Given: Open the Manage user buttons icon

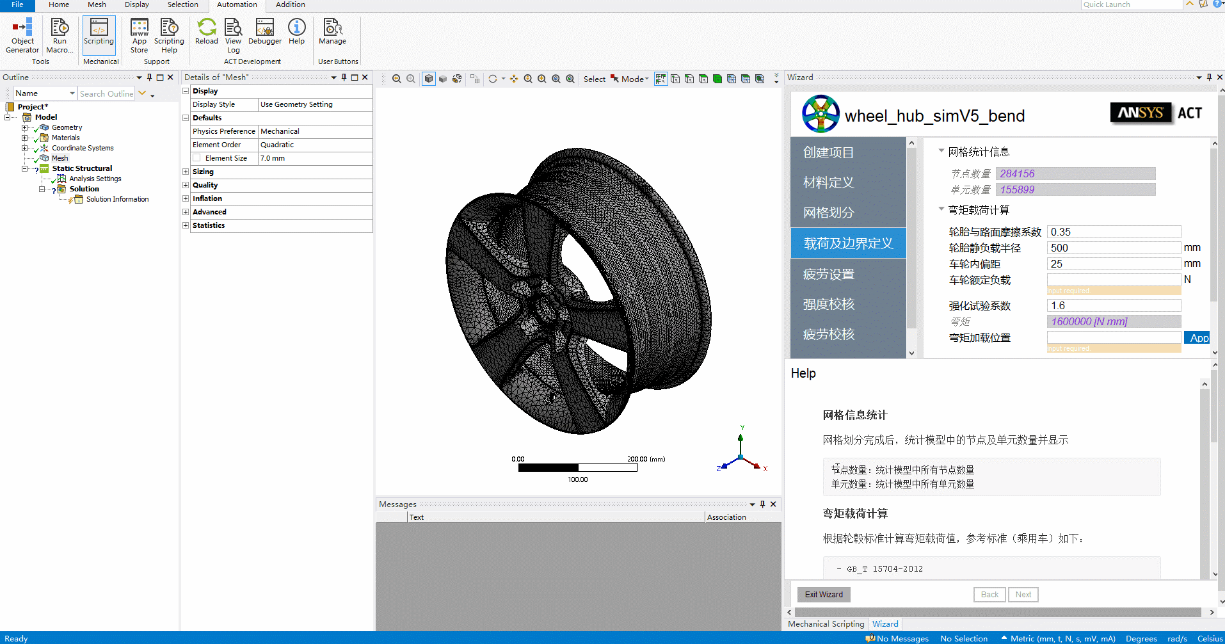Looking at the screenshot, I should click(332, 31).
